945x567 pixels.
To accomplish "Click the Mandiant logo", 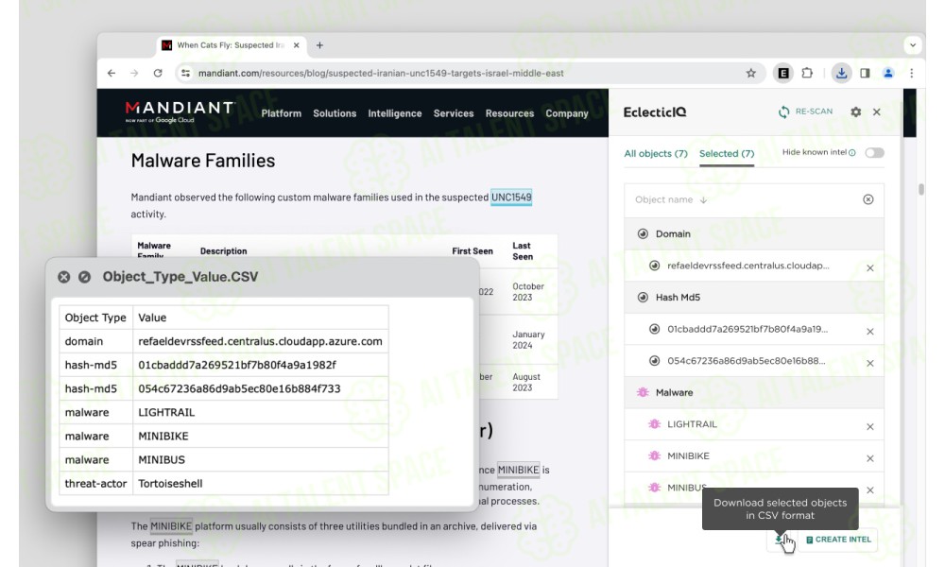I will point(179,112).
